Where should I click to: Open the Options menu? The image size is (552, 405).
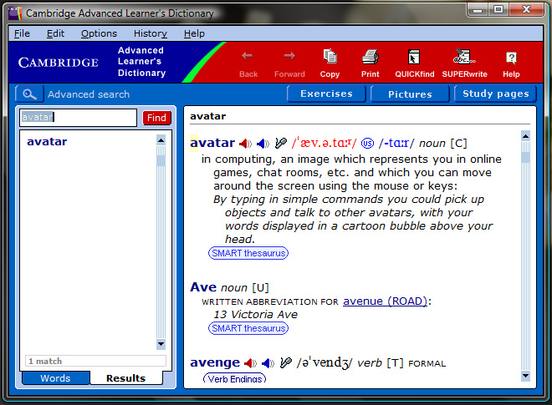99,33
